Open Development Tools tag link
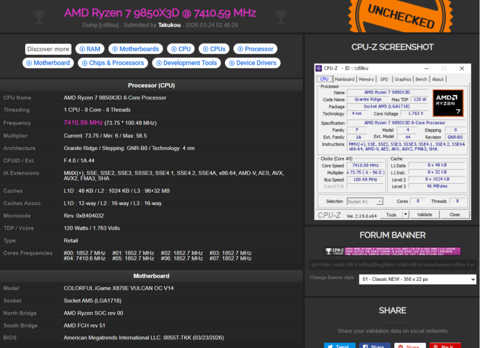 (x=186, y=63)
